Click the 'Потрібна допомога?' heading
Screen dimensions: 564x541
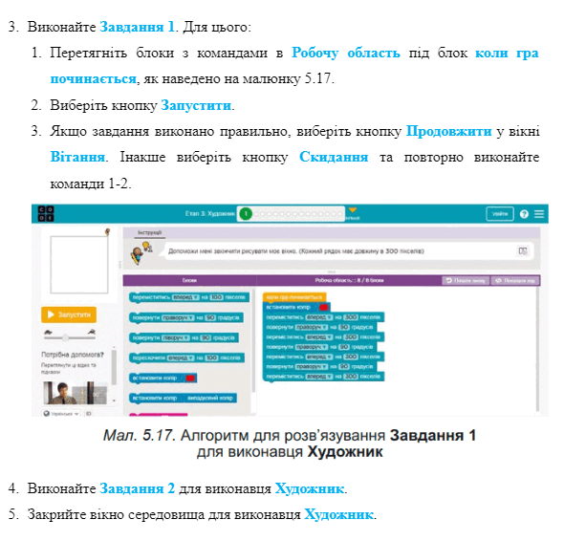click(x=73, y=355)
